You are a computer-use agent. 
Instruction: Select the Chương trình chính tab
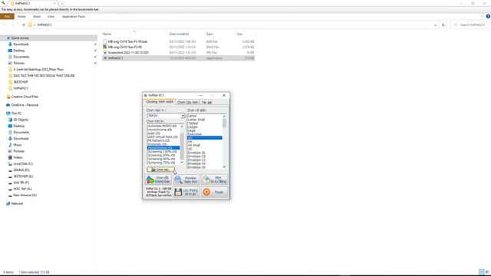click(160, 102)
